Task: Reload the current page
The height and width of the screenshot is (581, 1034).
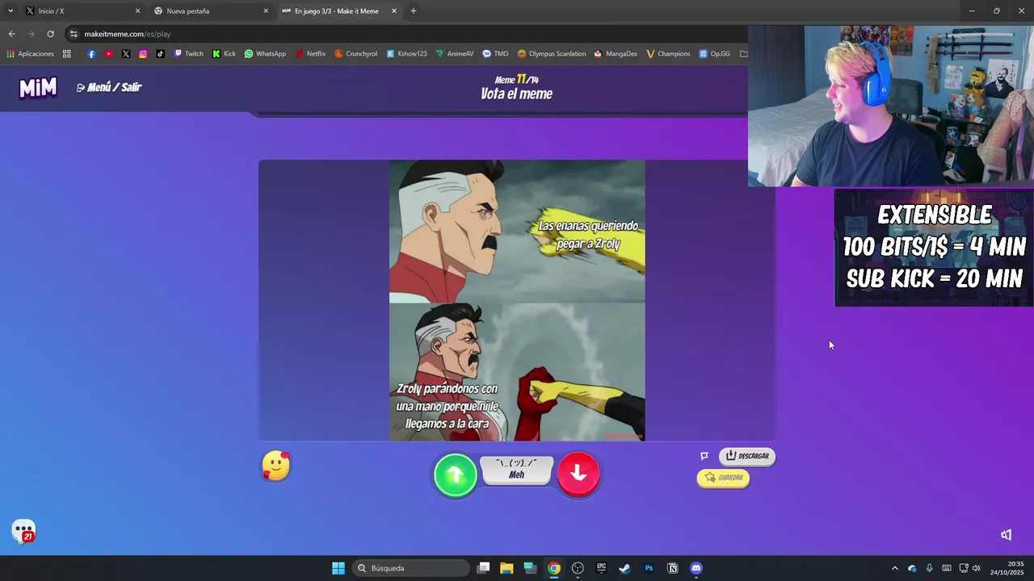Action: coord(50,34)
